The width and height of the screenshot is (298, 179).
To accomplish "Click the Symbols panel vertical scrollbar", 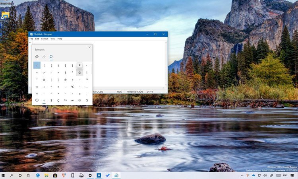I will [92, 70].
